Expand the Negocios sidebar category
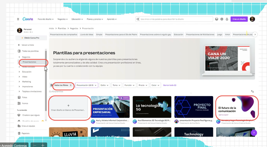 [19, 57]
